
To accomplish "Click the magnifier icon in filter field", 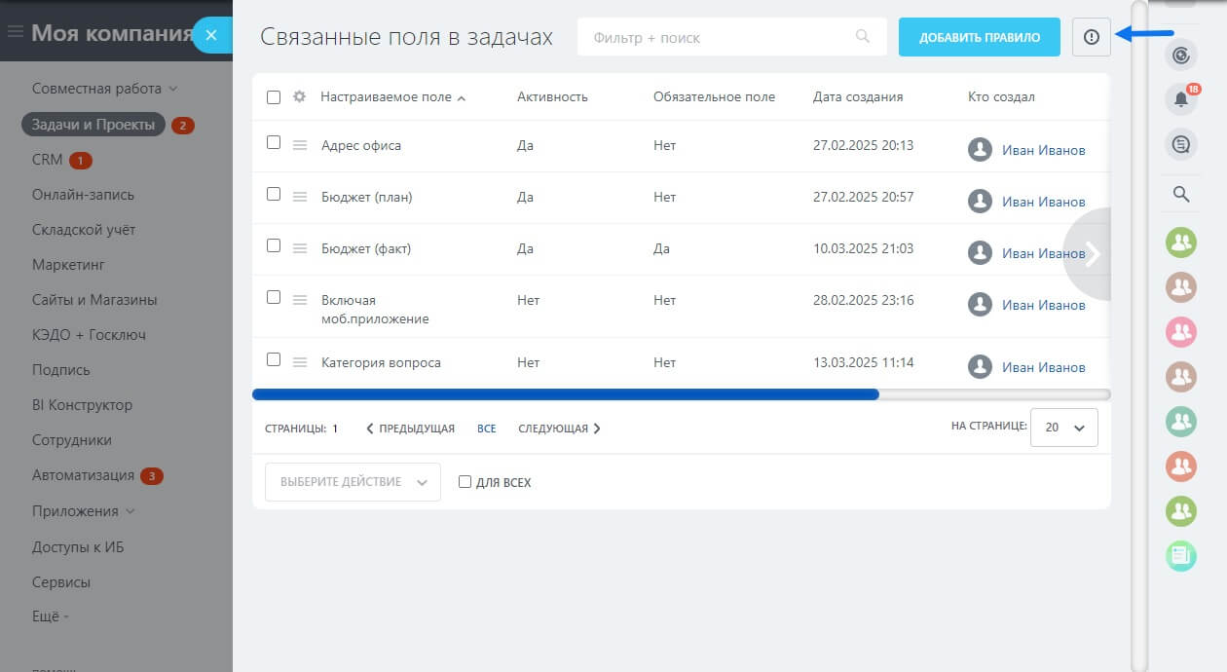I will (x=862, y=37).
